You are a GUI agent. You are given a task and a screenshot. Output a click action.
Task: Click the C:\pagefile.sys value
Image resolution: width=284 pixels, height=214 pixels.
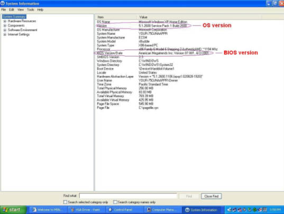[x=149, y=108]
